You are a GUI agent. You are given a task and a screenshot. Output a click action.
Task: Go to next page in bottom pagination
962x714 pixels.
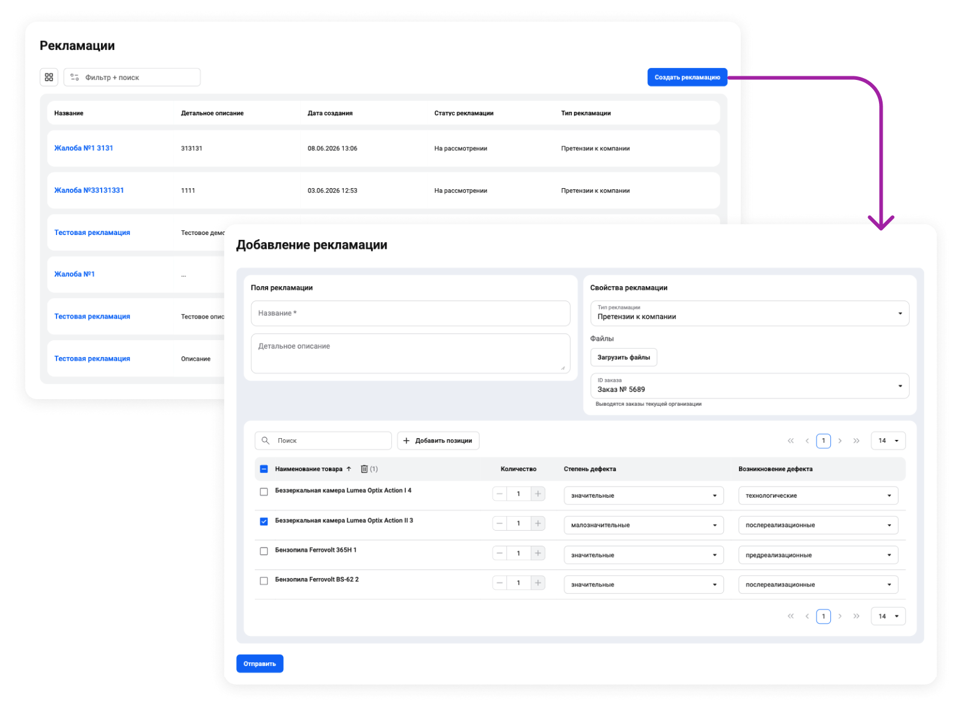point(840,616)
